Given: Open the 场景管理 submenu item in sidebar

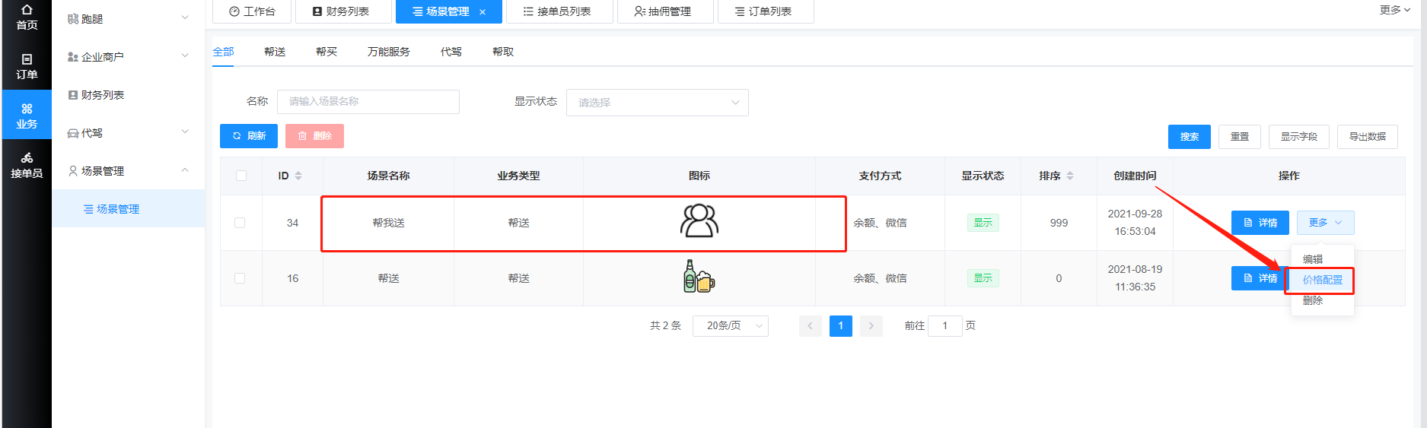Looking at the screenshot, I should coord(129,209).
